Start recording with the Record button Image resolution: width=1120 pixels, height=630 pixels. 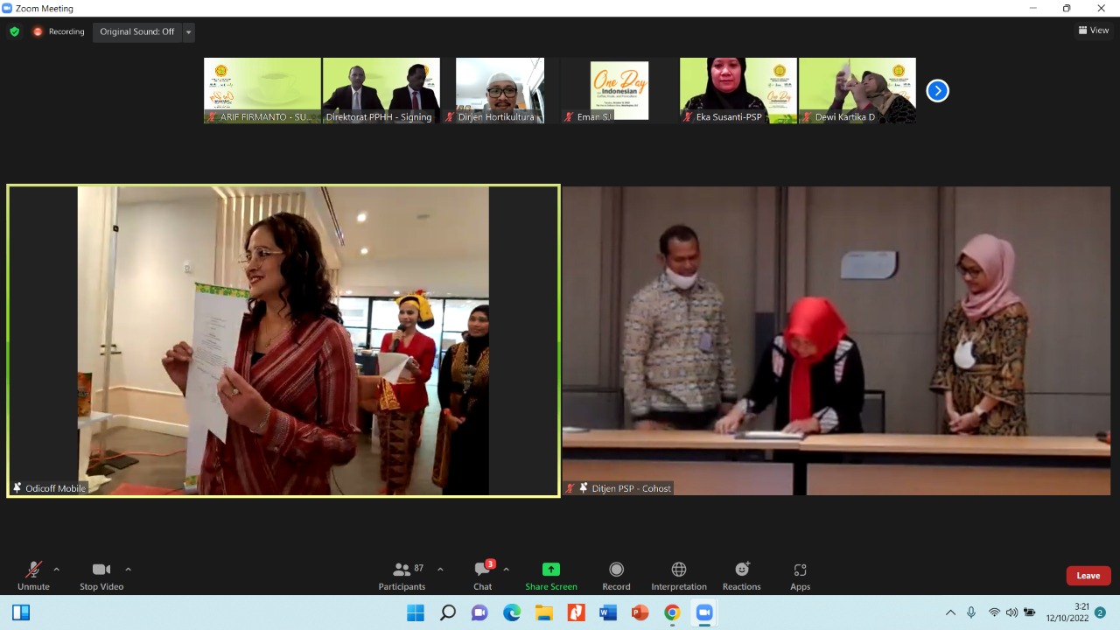coord(616,574)
